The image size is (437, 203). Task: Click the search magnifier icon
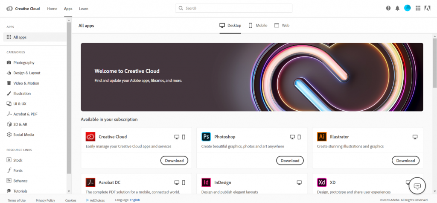click(181, 8)
